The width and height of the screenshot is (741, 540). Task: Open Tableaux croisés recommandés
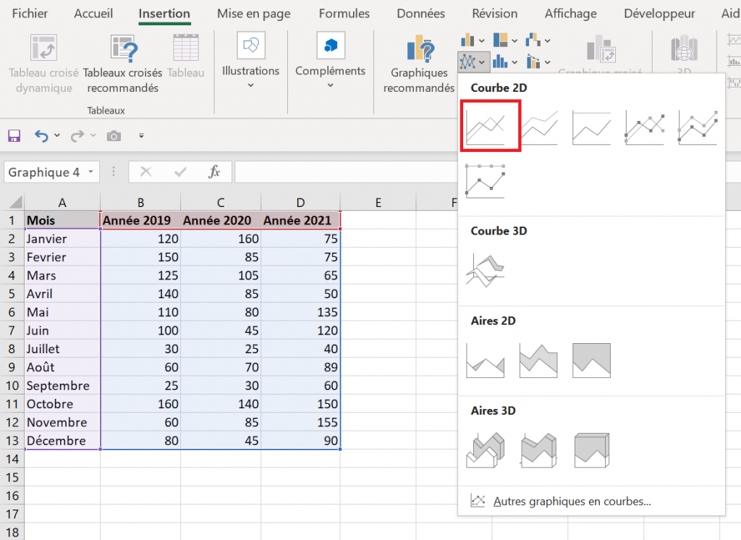[123, 64]
